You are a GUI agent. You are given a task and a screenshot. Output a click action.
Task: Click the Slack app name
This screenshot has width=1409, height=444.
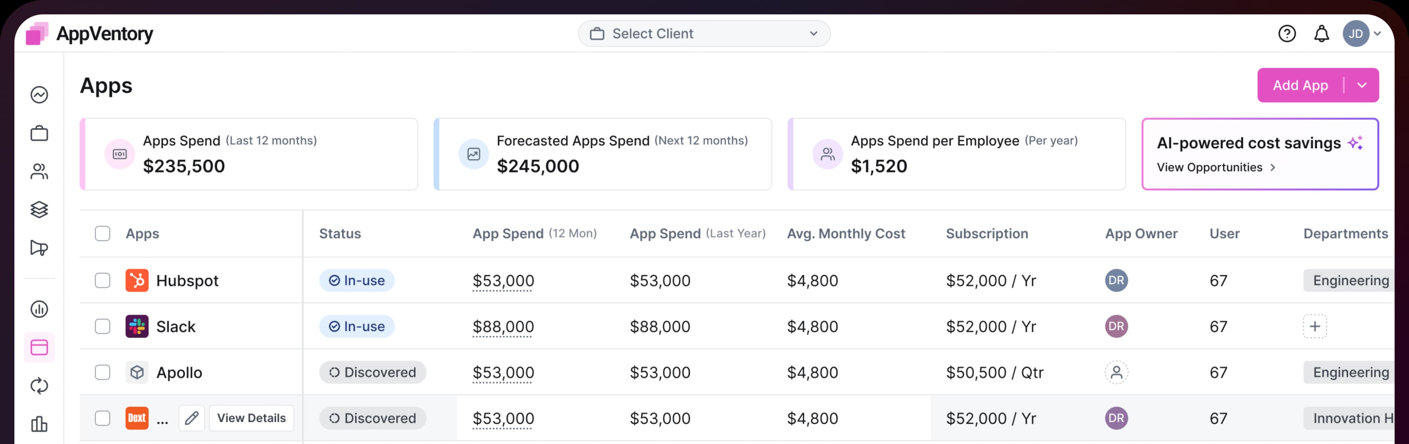(176, 326)
